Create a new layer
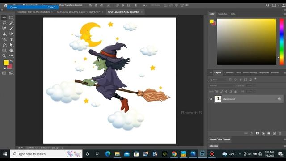This screenshot has height=161, width=286. click(274, 133)
